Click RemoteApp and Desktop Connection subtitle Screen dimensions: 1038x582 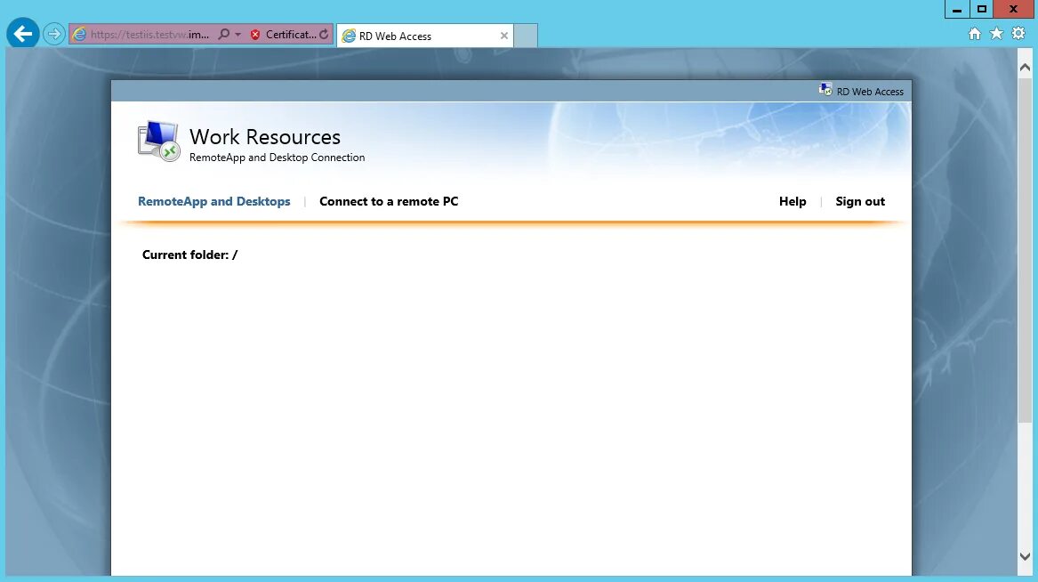277,158
